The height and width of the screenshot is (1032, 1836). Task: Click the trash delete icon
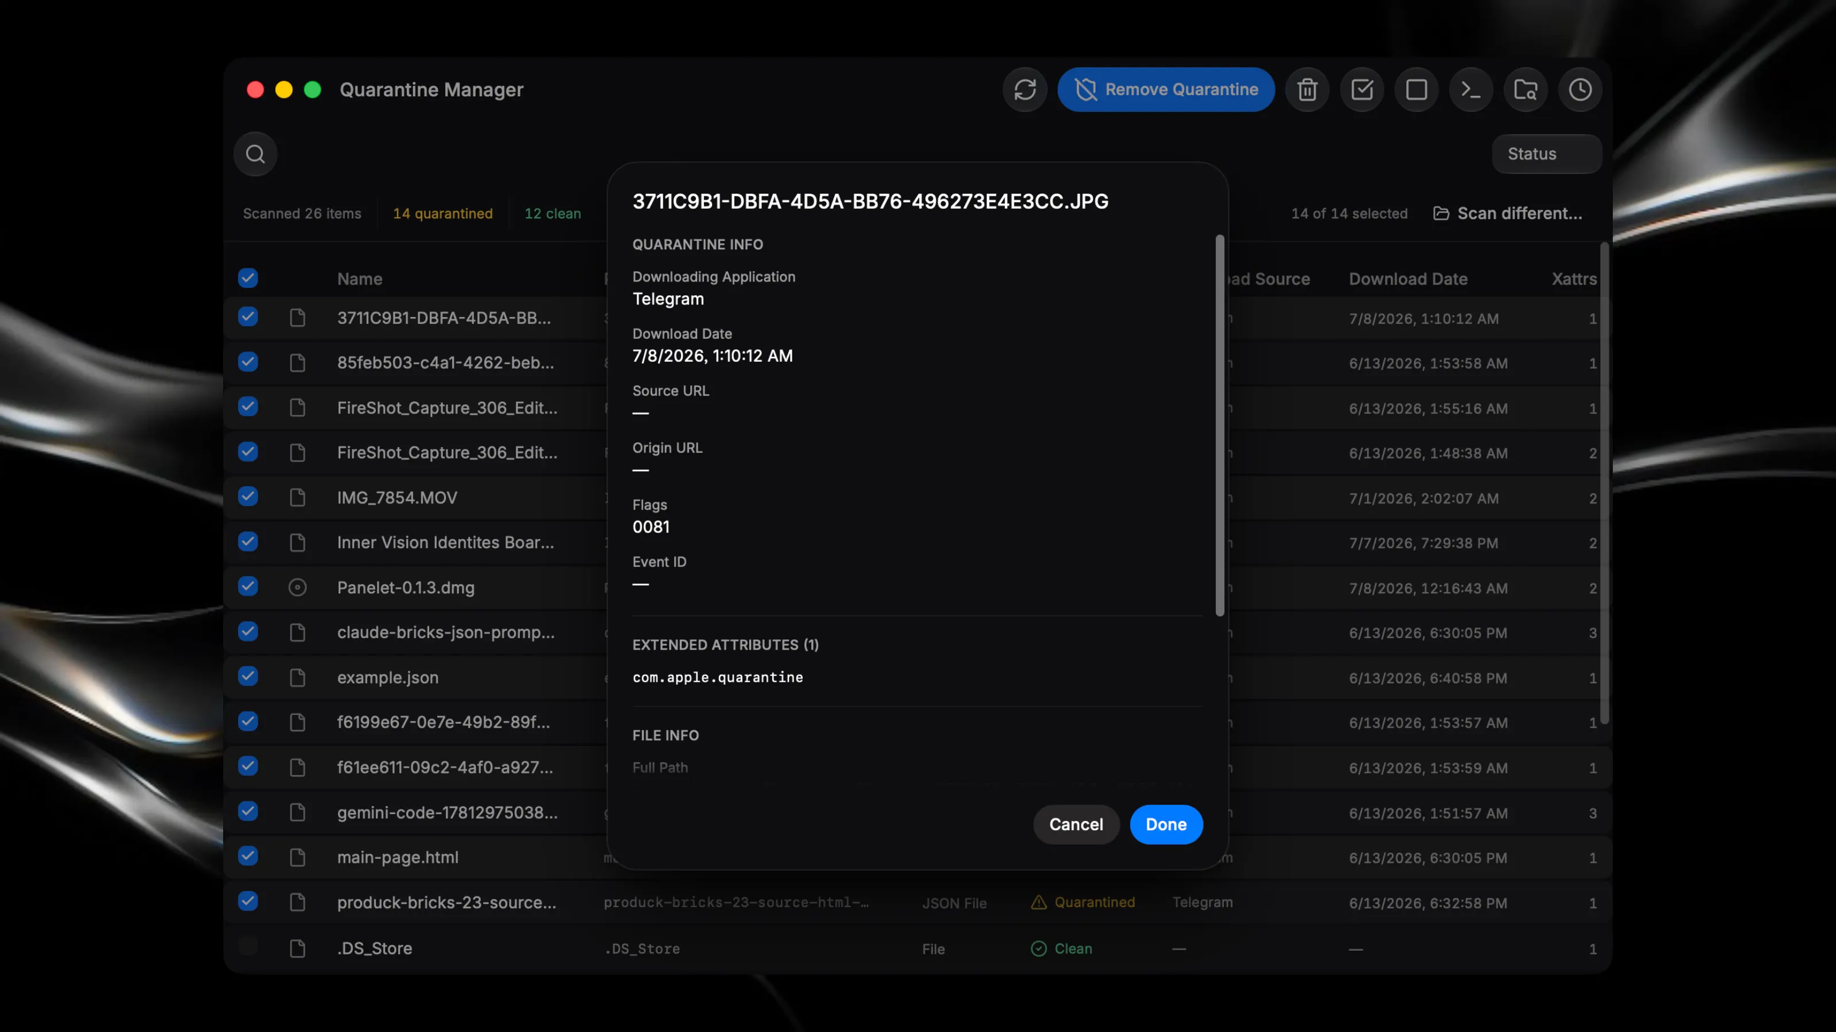pos(1307,90)
